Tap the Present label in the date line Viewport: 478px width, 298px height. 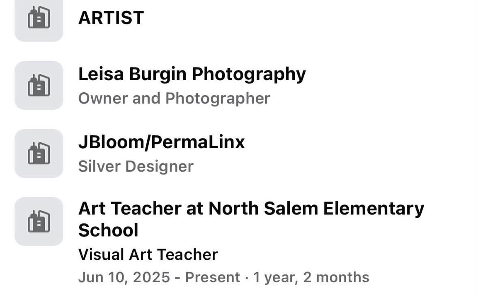coord(213,277)
